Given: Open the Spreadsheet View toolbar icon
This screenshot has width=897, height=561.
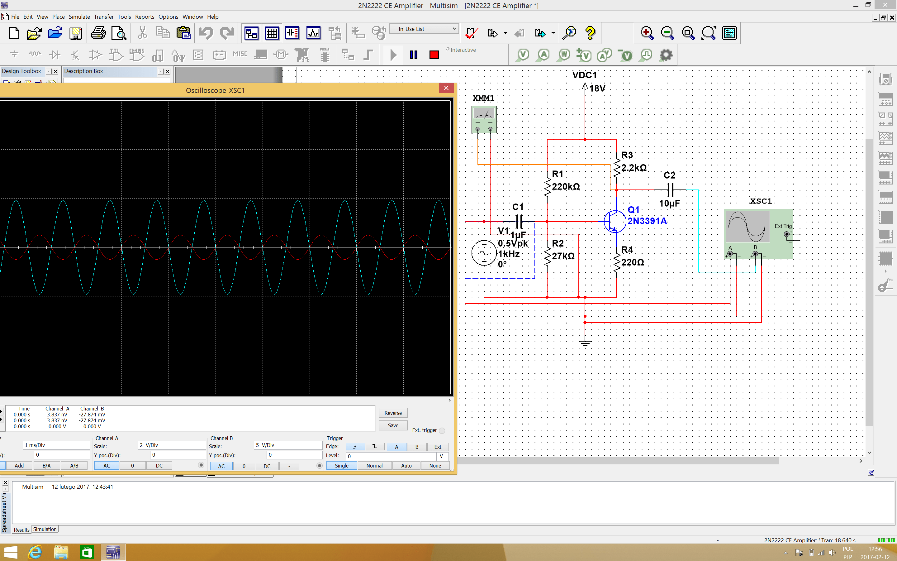Looking at the screenshot, I should (272, 33).
